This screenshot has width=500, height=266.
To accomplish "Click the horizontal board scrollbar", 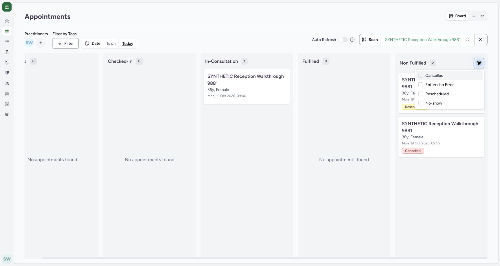I will [265, 258].
